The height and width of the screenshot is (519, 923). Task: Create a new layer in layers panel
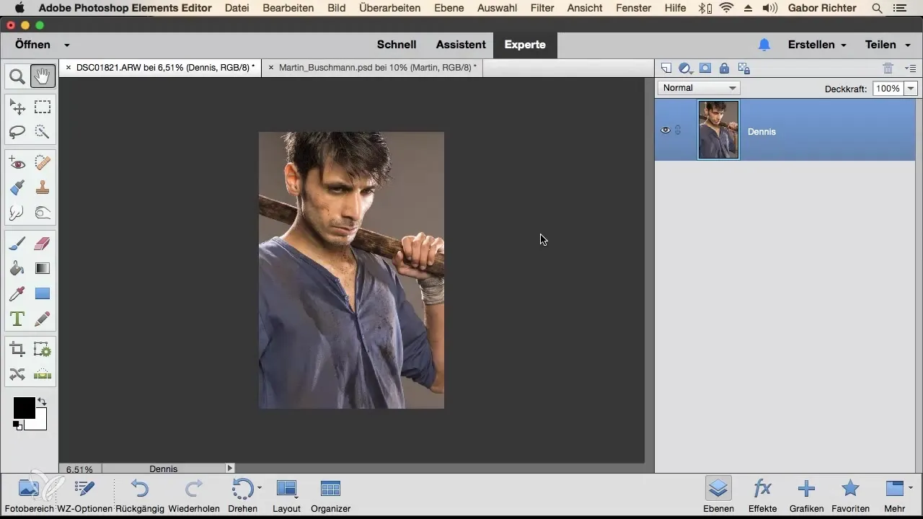pos(666,68)
